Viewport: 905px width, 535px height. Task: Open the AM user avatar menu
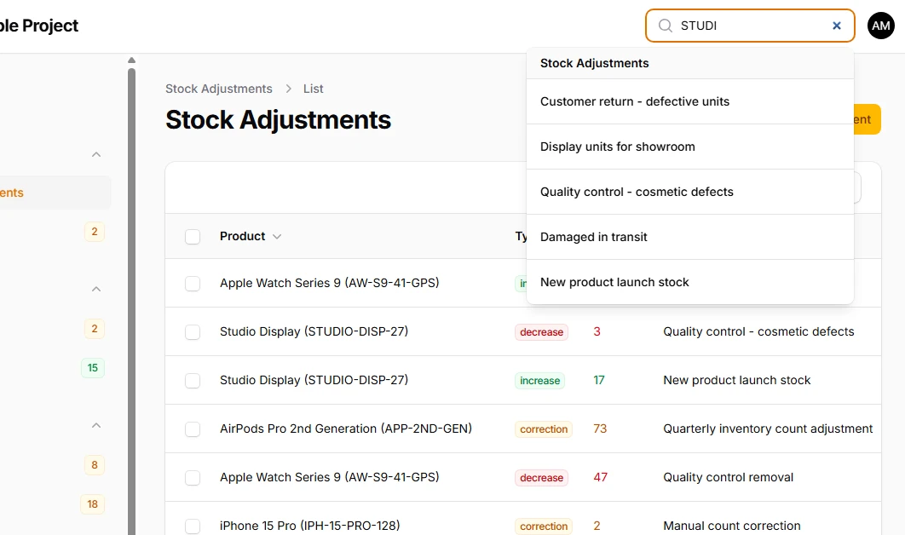tap(881, 26)
